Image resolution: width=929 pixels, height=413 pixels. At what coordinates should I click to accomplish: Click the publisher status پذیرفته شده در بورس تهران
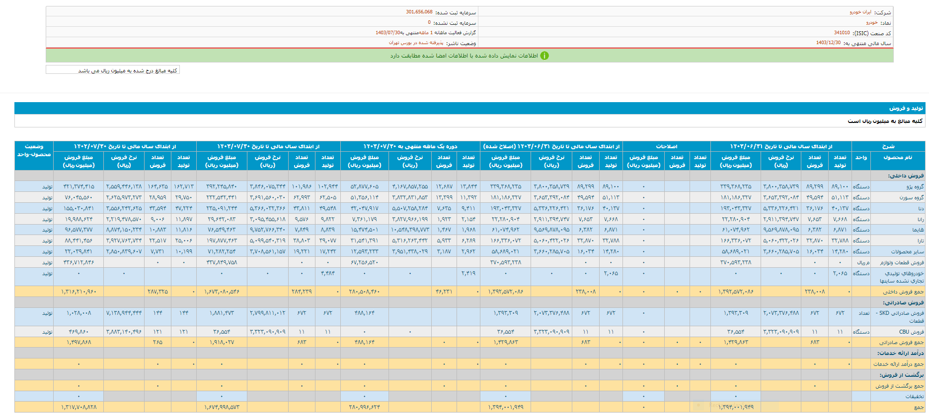416,43
